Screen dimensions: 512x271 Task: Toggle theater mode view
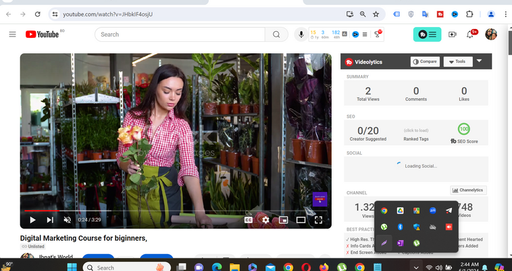tap(301, 220)
